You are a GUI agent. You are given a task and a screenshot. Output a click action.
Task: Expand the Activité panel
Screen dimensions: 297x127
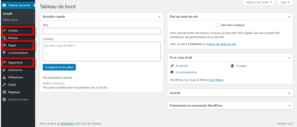tap(289, 93)
